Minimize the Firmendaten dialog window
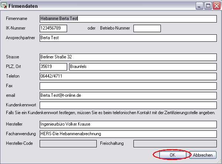222x164 pixels. 199,6
